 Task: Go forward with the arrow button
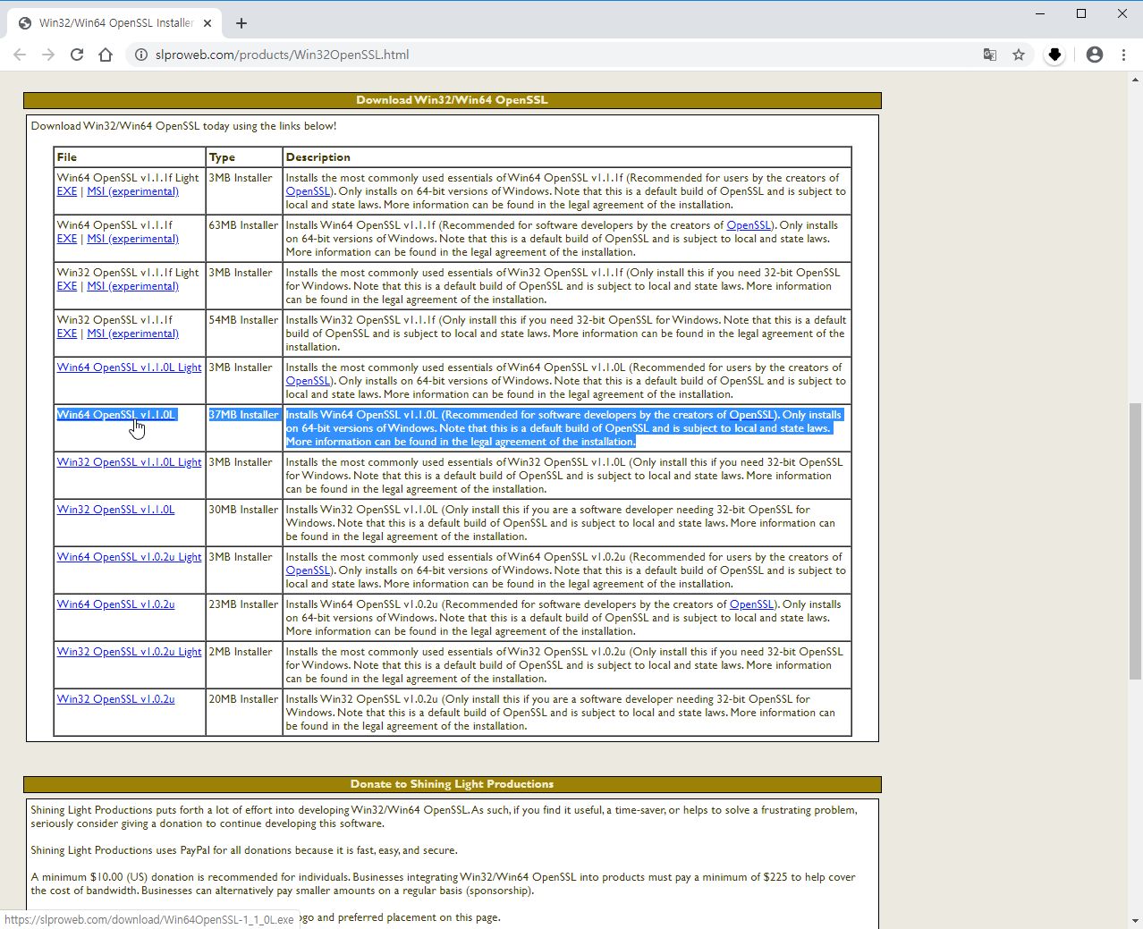[x=48, y=55]
